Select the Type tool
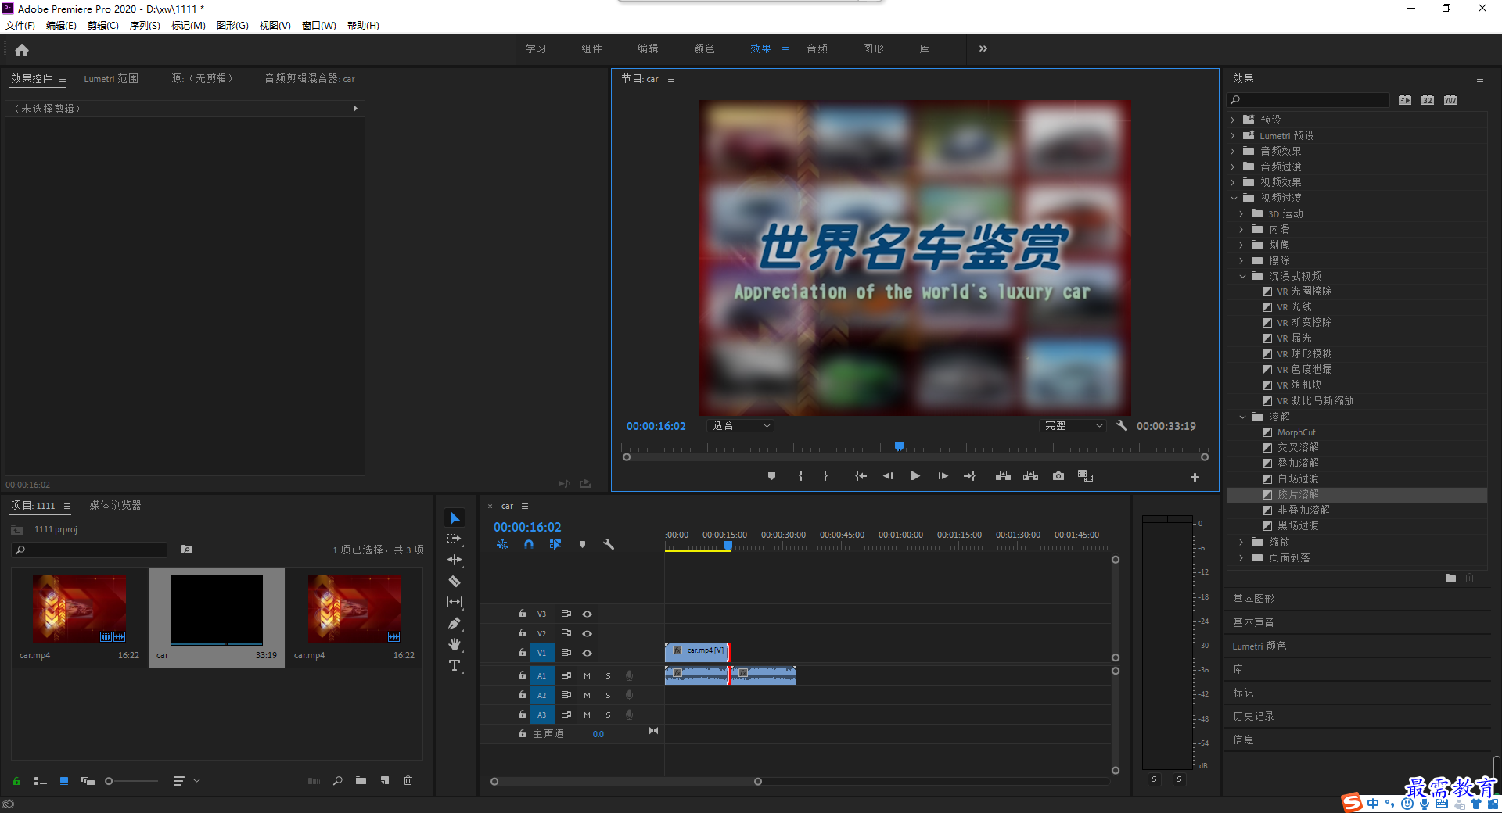Image resolution: width=1502 pixels, height=813 pixels. [x=455, y=666]
